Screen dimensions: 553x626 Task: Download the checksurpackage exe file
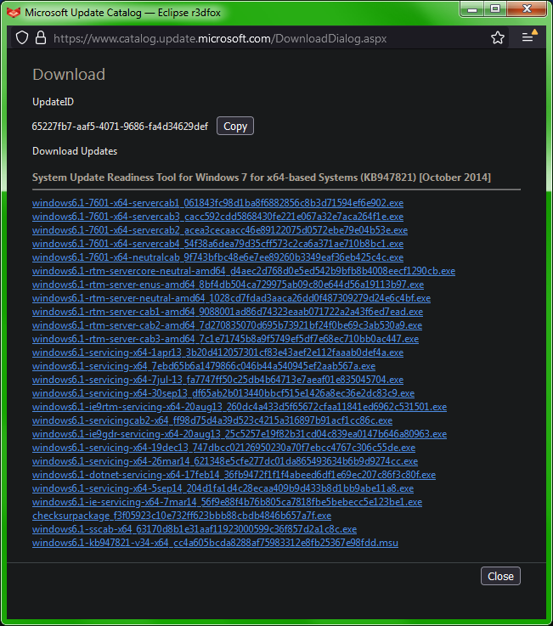(x=182, y=516)
